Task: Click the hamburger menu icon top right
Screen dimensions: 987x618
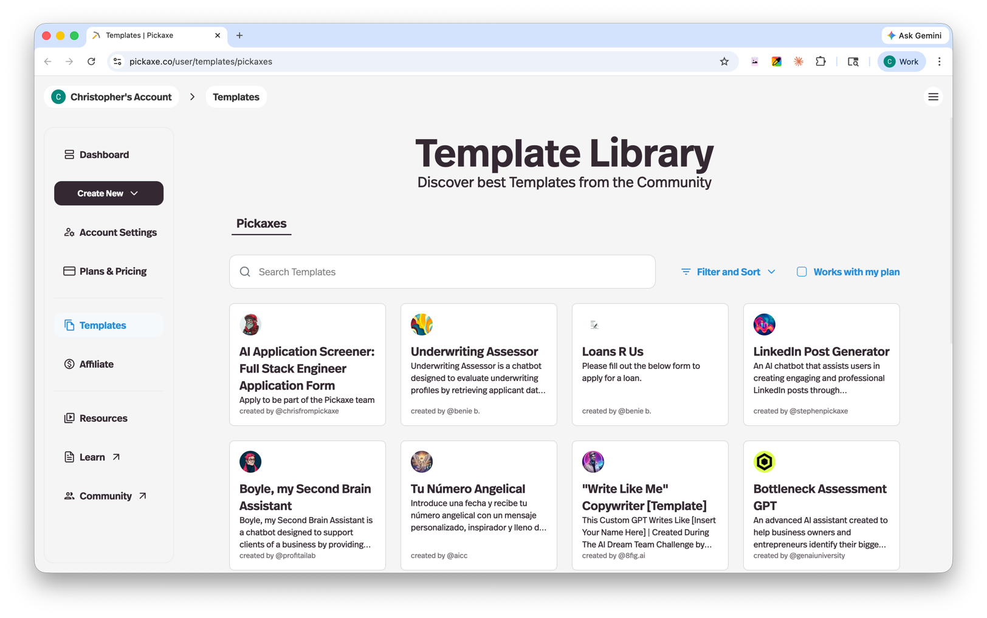Action: click(x=934, y=97)
